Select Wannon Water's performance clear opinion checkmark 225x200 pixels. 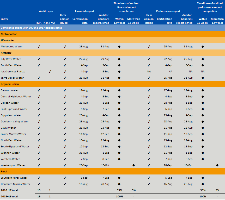(149, 153)
